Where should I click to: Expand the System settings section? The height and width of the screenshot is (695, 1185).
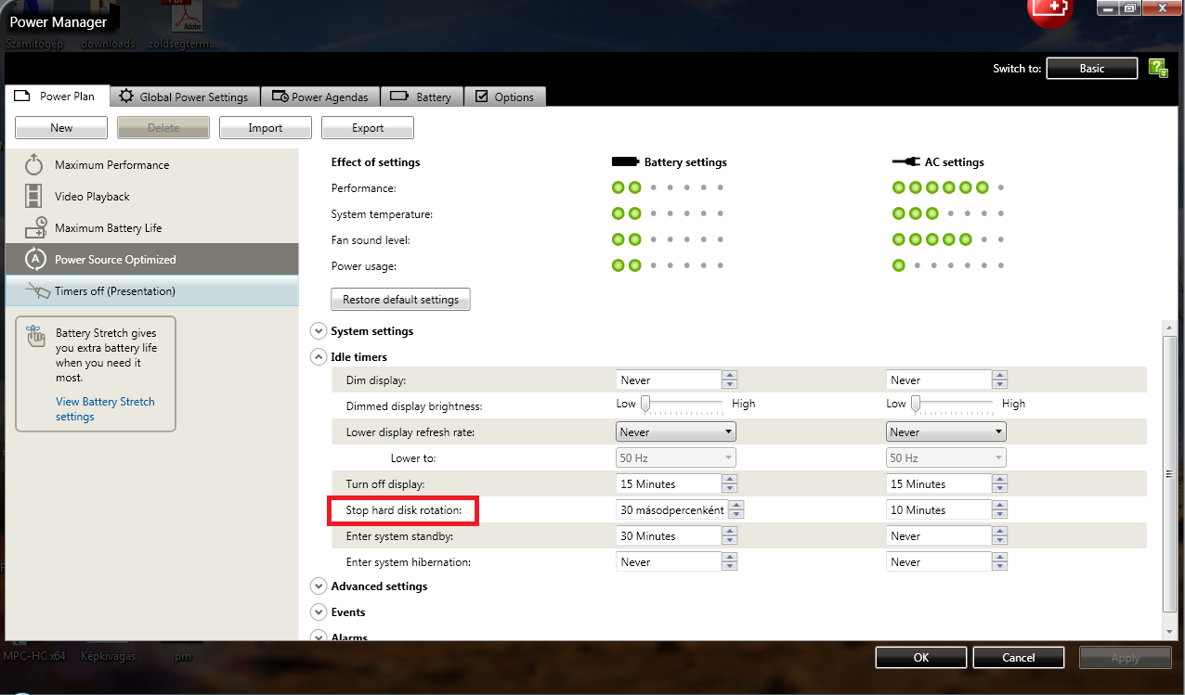(319, 331)
